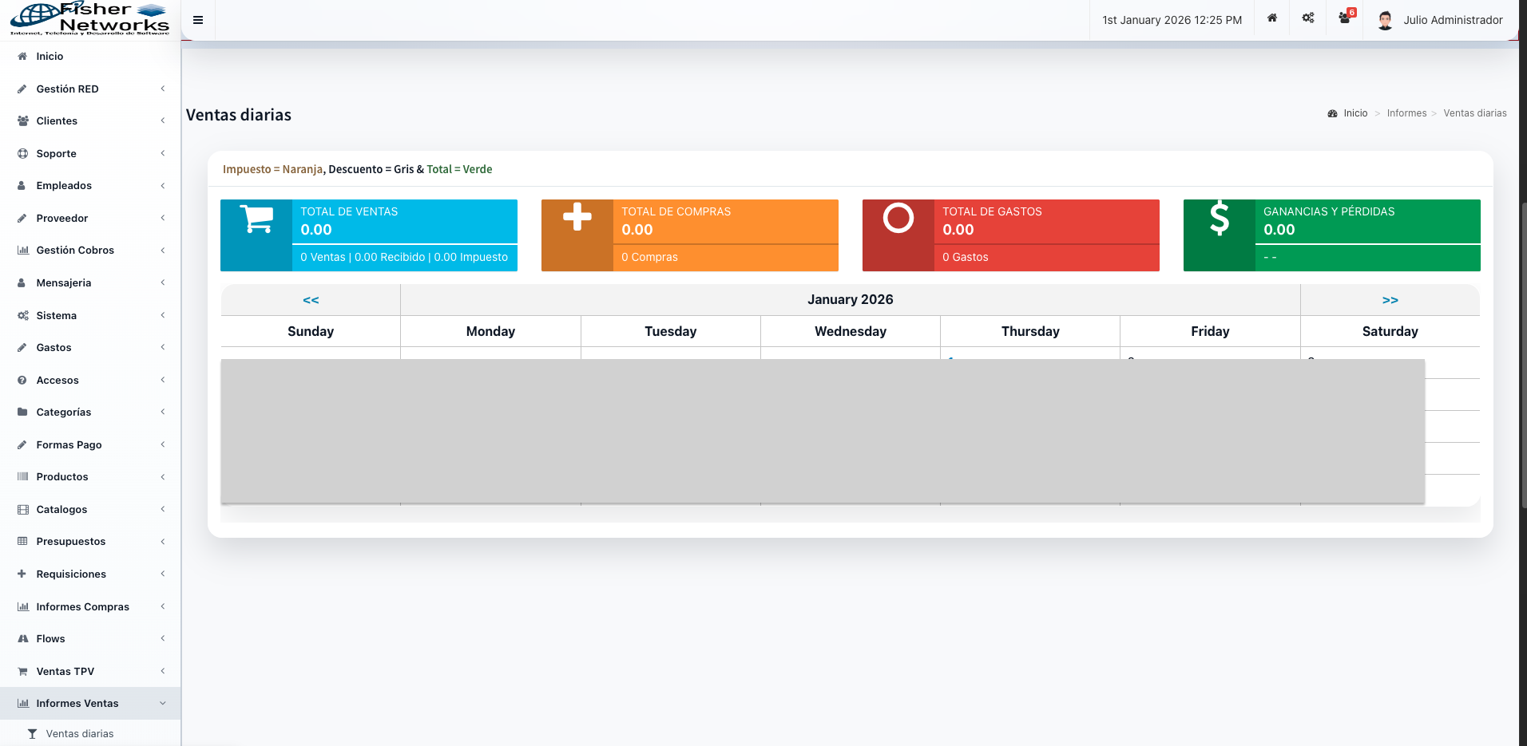1527x746 pixels.
Task: Click the hamburger menu toggle icon
Action: 198,20
